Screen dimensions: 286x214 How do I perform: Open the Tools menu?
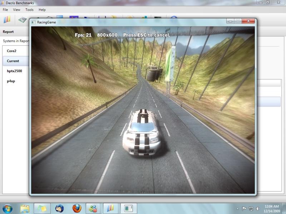29,10
